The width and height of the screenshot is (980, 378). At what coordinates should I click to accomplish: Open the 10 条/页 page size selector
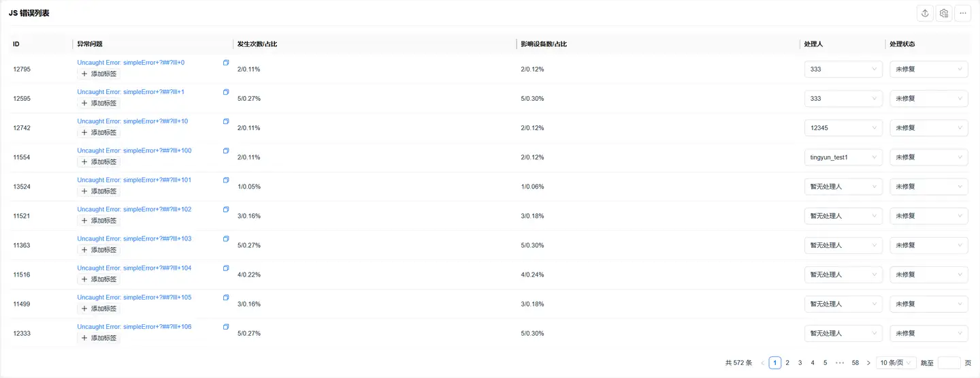(895, 363)
